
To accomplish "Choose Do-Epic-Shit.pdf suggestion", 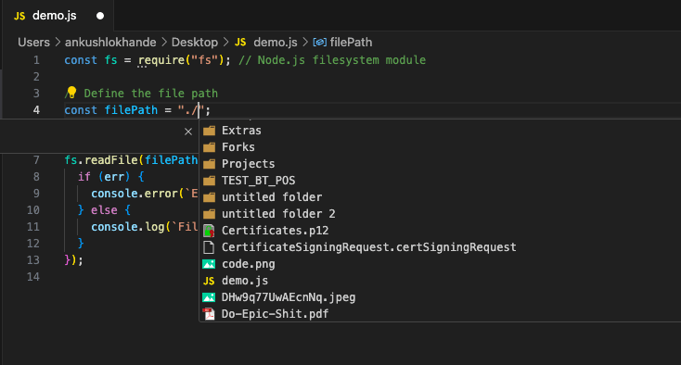I will pyautogui.click(x=440, y=314).
